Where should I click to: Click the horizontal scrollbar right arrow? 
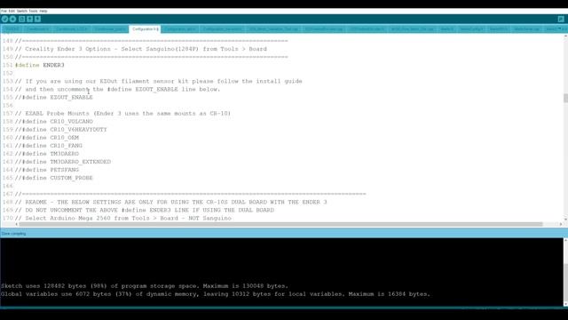[561, 224]
